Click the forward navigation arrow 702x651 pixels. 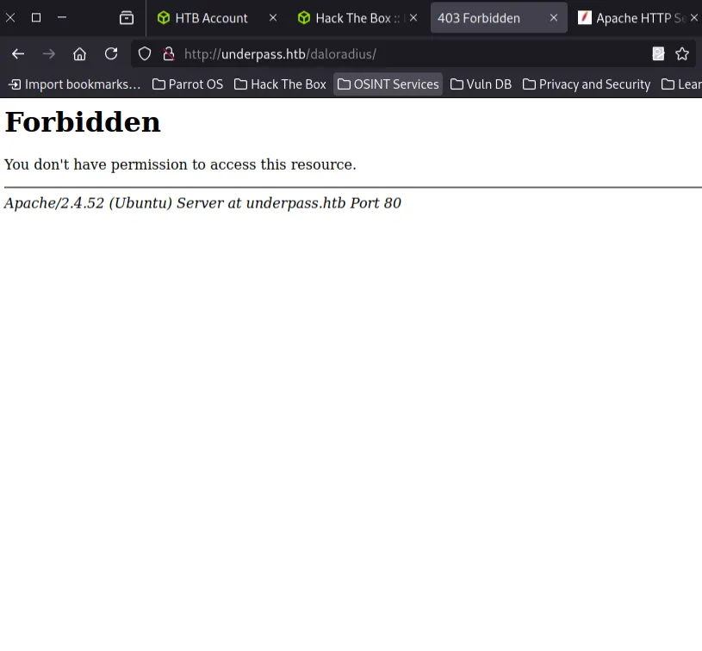(x=49, y=54)
